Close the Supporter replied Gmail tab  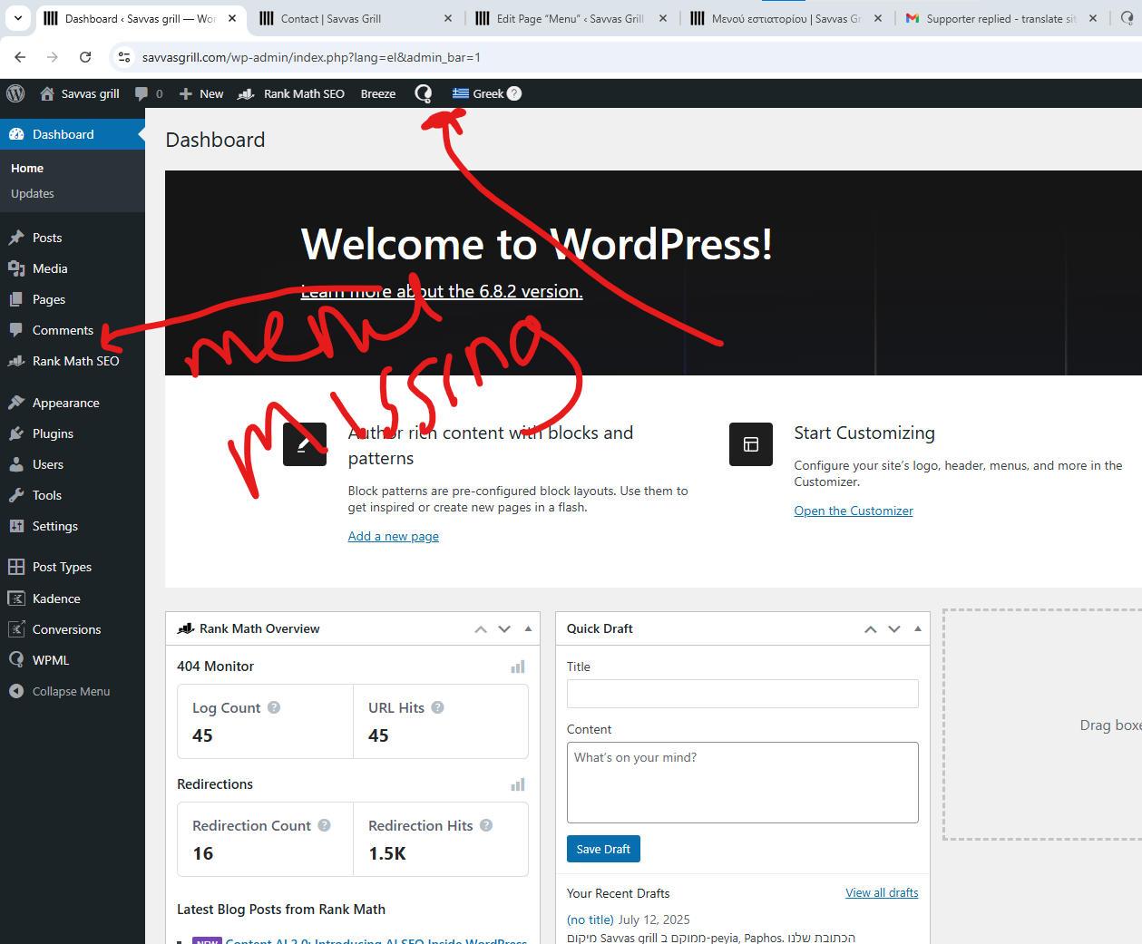coord(1093,18)
